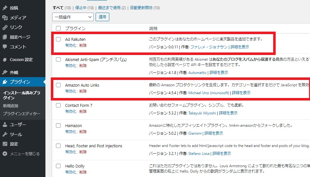
Task: Delete Akismet Anti-Spam via 削除
Action: [x=83, y=66]
